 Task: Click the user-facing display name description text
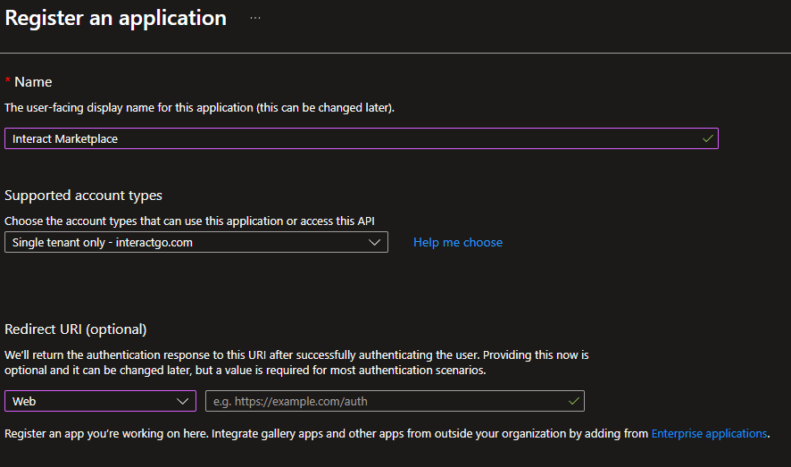pos(199,108)
